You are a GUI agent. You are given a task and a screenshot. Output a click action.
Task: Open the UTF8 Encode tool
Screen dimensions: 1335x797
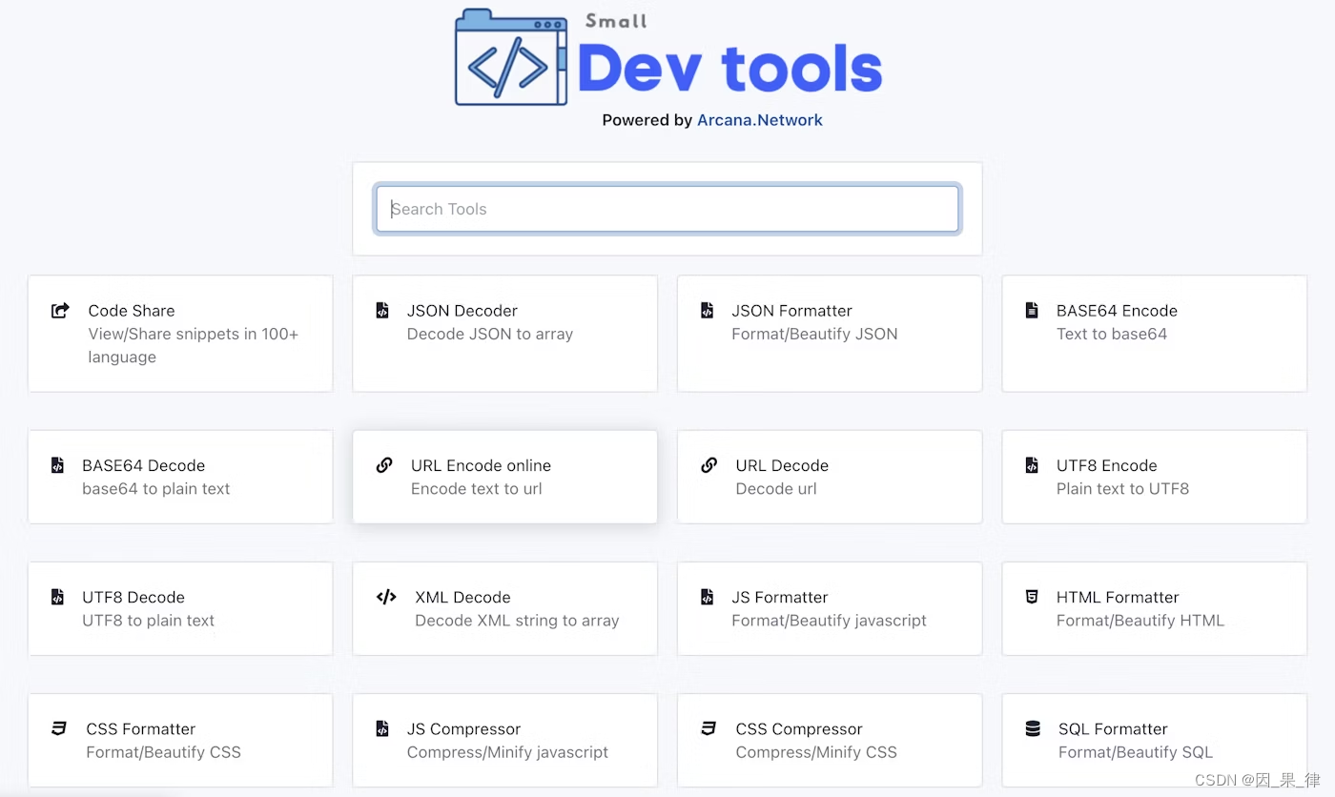pos(1153,477)
